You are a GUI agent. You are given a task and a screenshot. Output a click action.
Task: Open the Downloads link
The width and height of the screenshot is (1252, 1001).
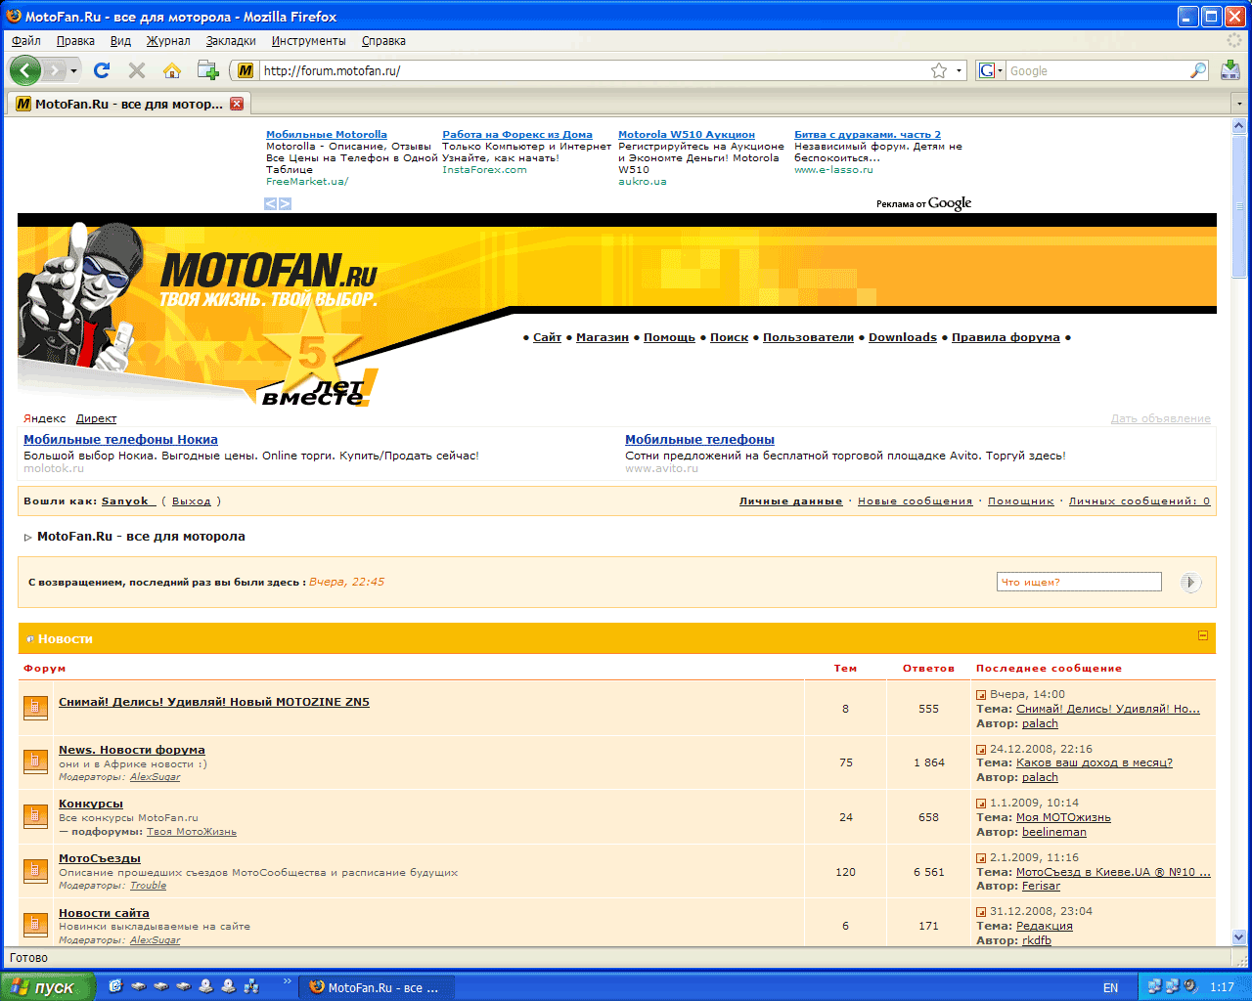[x=903, y=337]
